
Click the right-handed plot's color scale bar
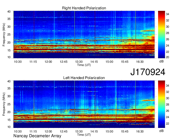point(161,34)
